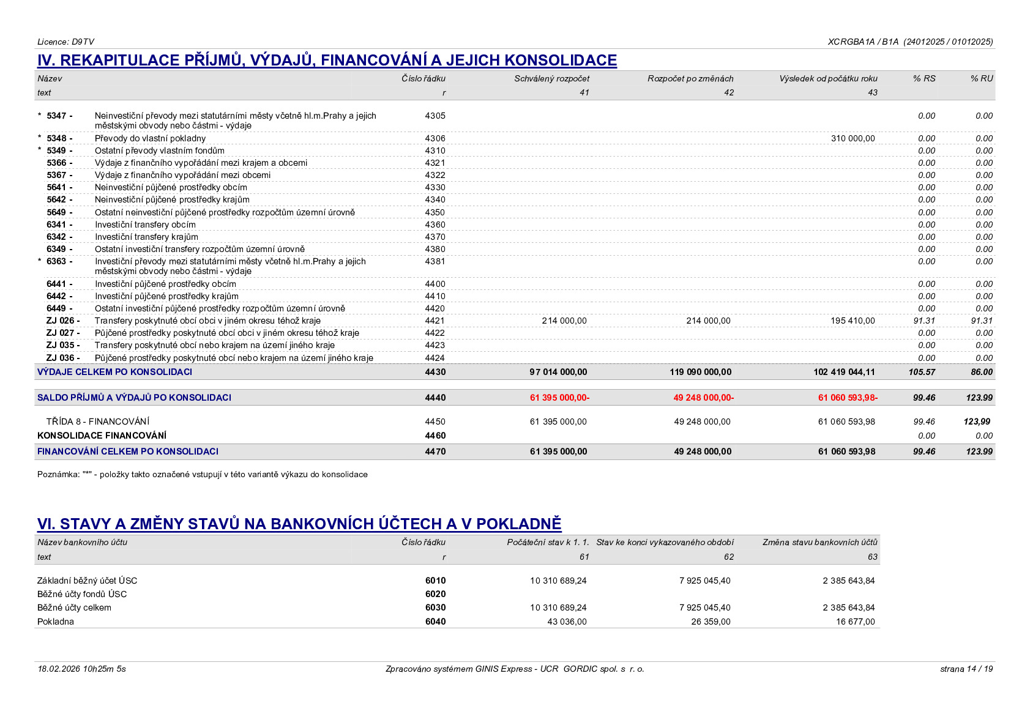Image resolution: width=1030 pixels, height=728 pixels.
Task: Click the 310 000,00 value for item 5348
Action: coord(853,138)
